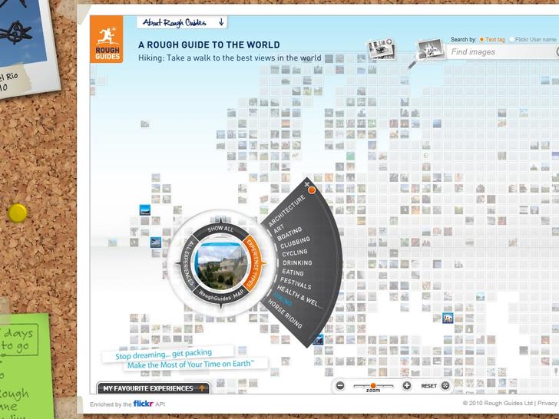Click the zoom in plus button

[407, 385]
